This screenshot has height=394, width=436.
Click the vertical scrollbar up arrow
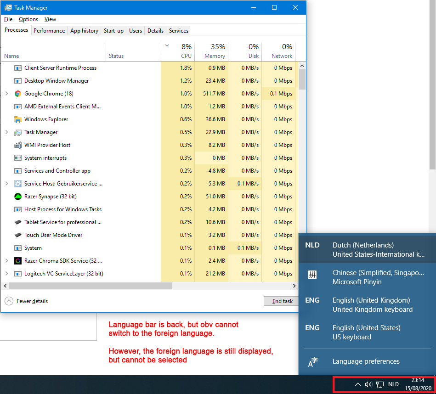point(302,66)
